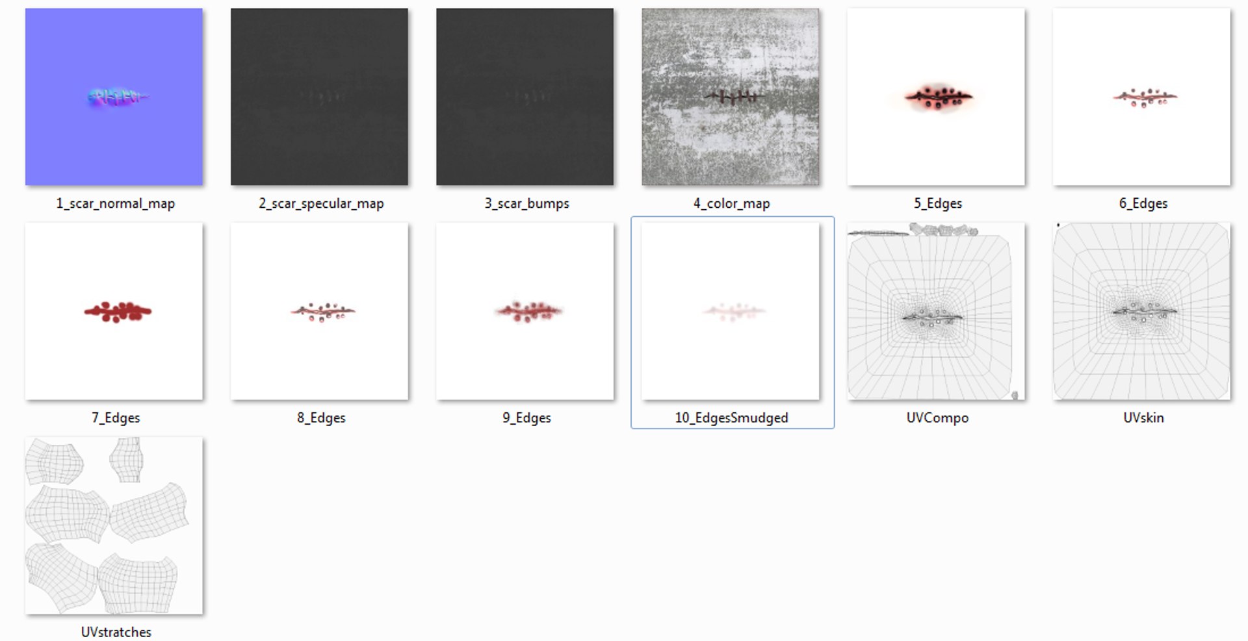
Task: Click the file name "UVCompo"
Action: (x=937, y=418)
